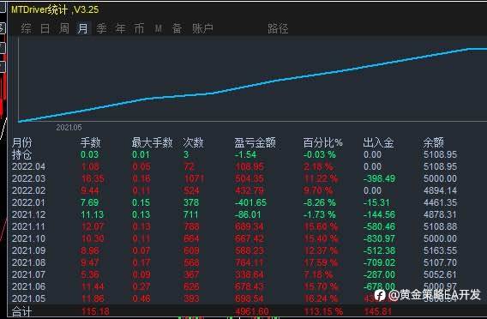
Task: Click the 5163.55 balance value
Action: tap(440, 250)
